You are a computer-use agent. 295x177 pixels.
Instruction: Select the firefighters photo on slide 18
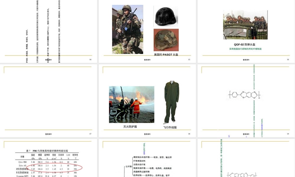132,105
